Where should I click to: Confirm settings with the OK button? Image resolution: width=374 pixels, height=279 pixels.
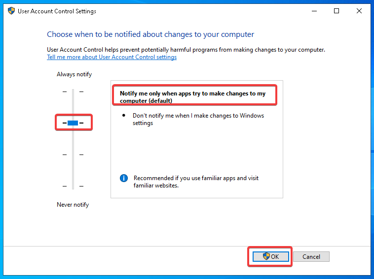271,257
